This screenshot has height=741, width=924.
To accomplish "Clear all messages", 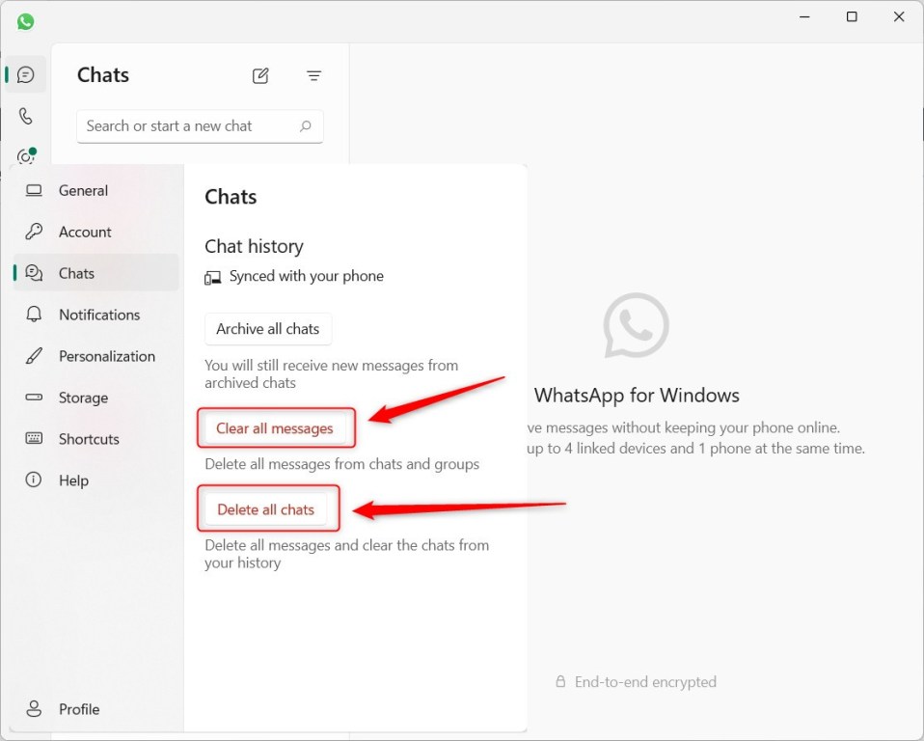I will click(x=276, y=428).
